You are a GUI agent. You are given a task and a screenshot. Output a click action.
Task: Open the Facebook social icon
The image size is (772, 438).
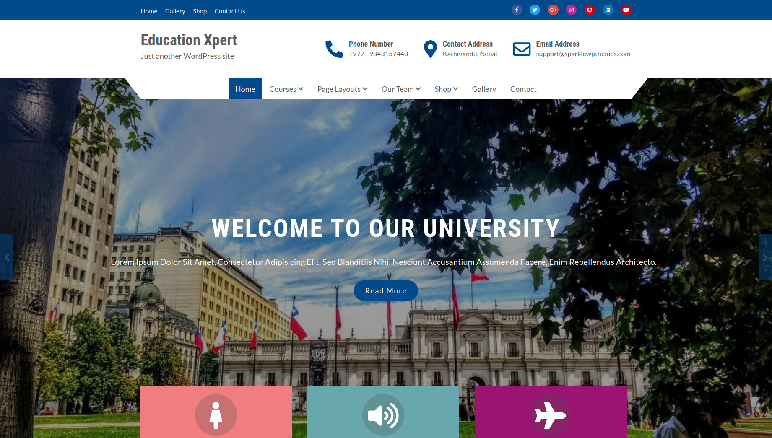coord(517,10)
